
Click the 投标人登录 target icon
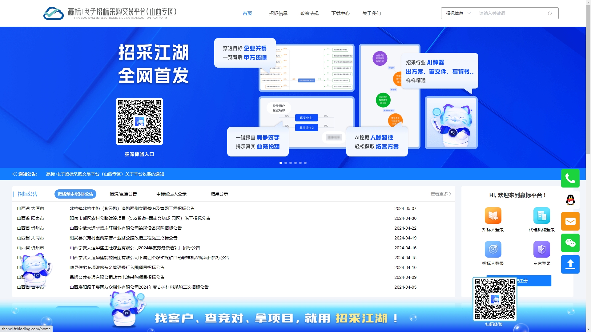point(493,249)
